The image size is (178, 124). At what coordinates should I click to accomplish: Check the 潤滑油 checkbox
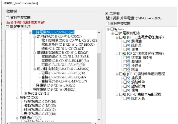125,41
